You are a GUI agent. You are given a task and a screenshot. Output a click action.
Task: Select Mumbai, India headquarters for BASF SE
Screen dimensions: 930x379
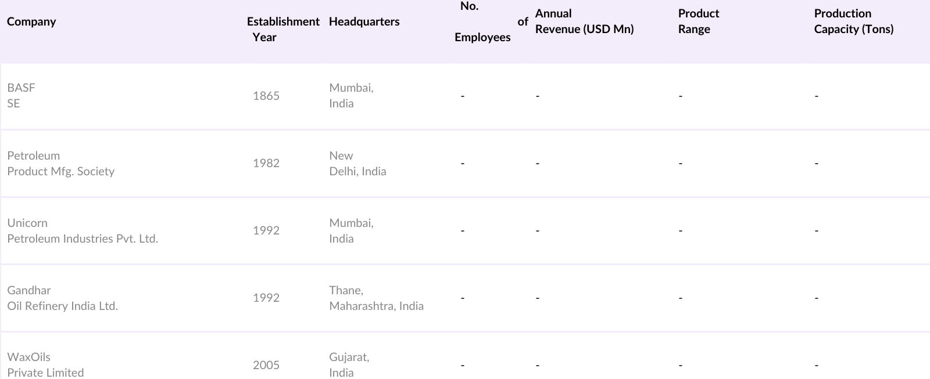(350, 95)
